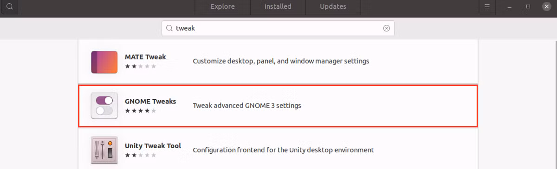The width and height of the screenshot is (557, 169).
Task: Minimize the Software window
Action: click(509, 7)
